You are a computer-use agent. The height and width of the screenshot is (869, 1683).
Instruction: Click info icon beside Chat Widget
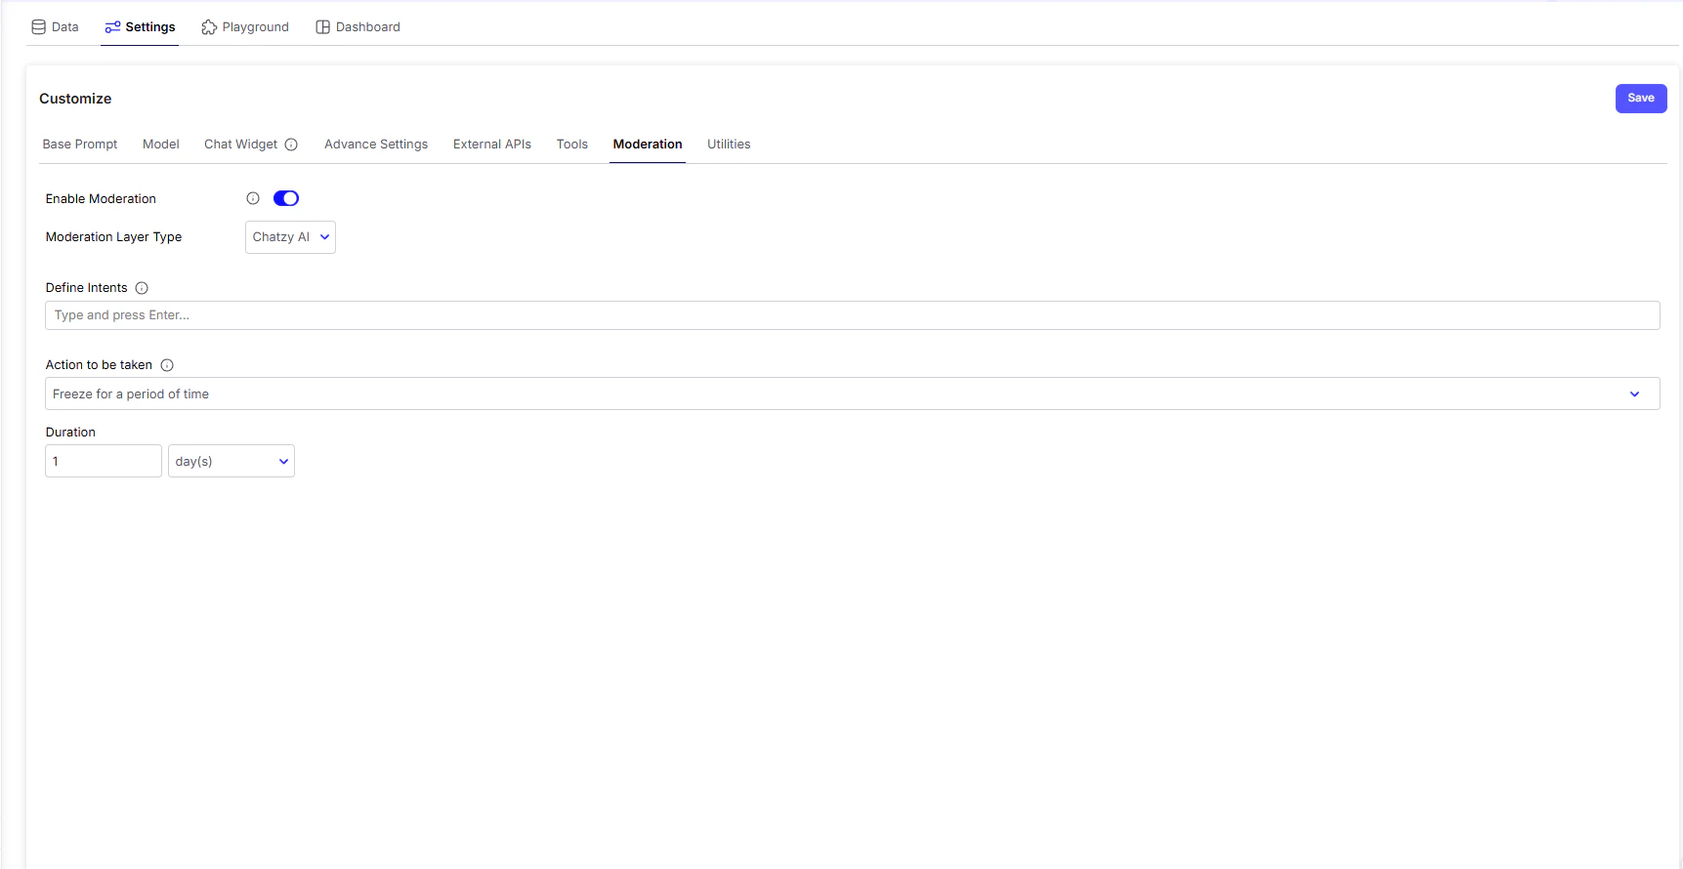291,145
